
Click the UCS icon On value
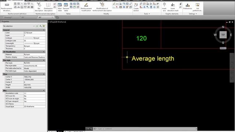35,96
